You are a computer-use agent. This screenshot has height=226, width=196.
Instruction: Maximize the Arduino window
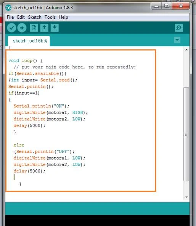click(x=167, y=6)
